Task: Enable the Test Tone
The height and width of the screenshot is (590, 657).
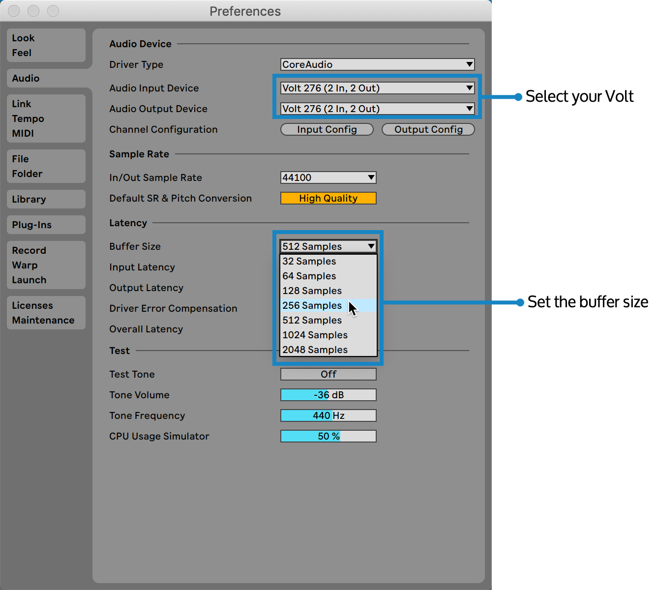Action: (328, 374)
